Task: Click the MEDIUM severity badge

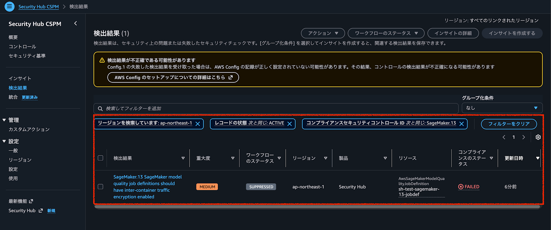Action: (x=207, y=187)
